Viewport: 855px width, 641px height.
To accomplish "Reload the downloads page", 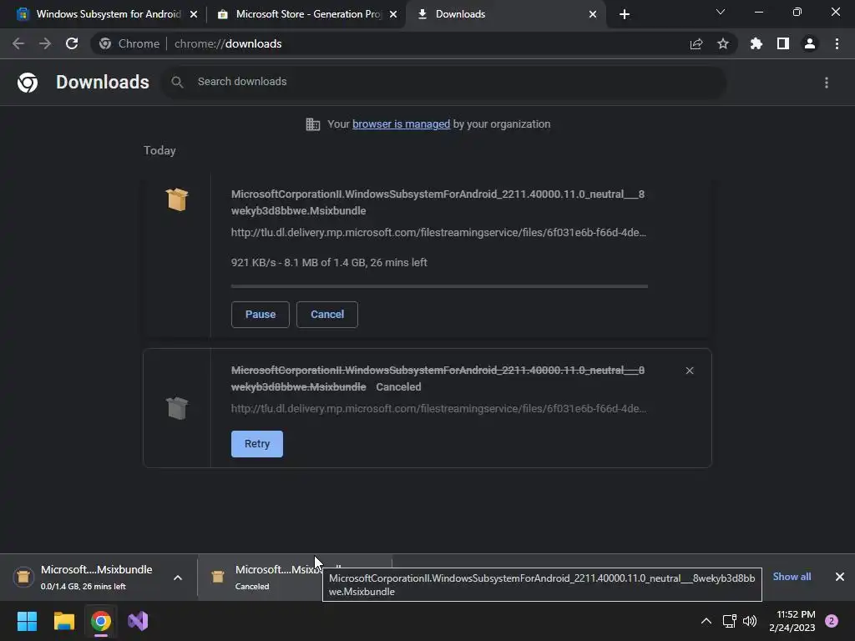I will tap(72, 43).
